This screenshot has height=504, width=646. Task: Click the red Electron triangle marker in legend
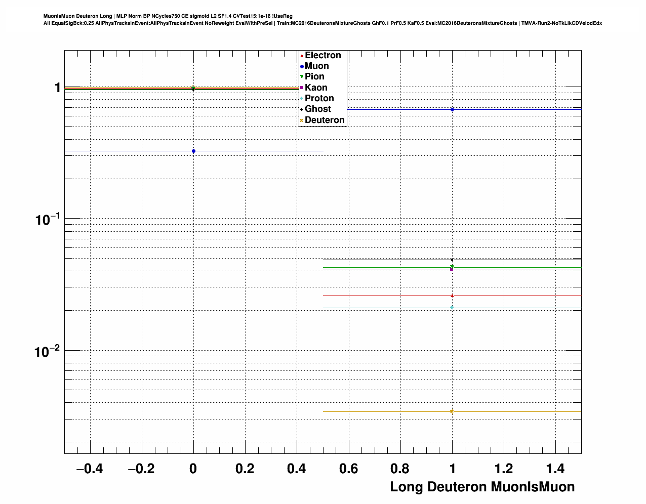(x=302, y=55)
